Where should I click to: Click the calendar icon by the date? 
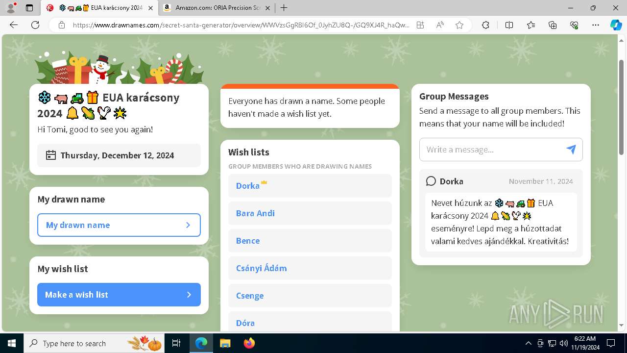50,155
